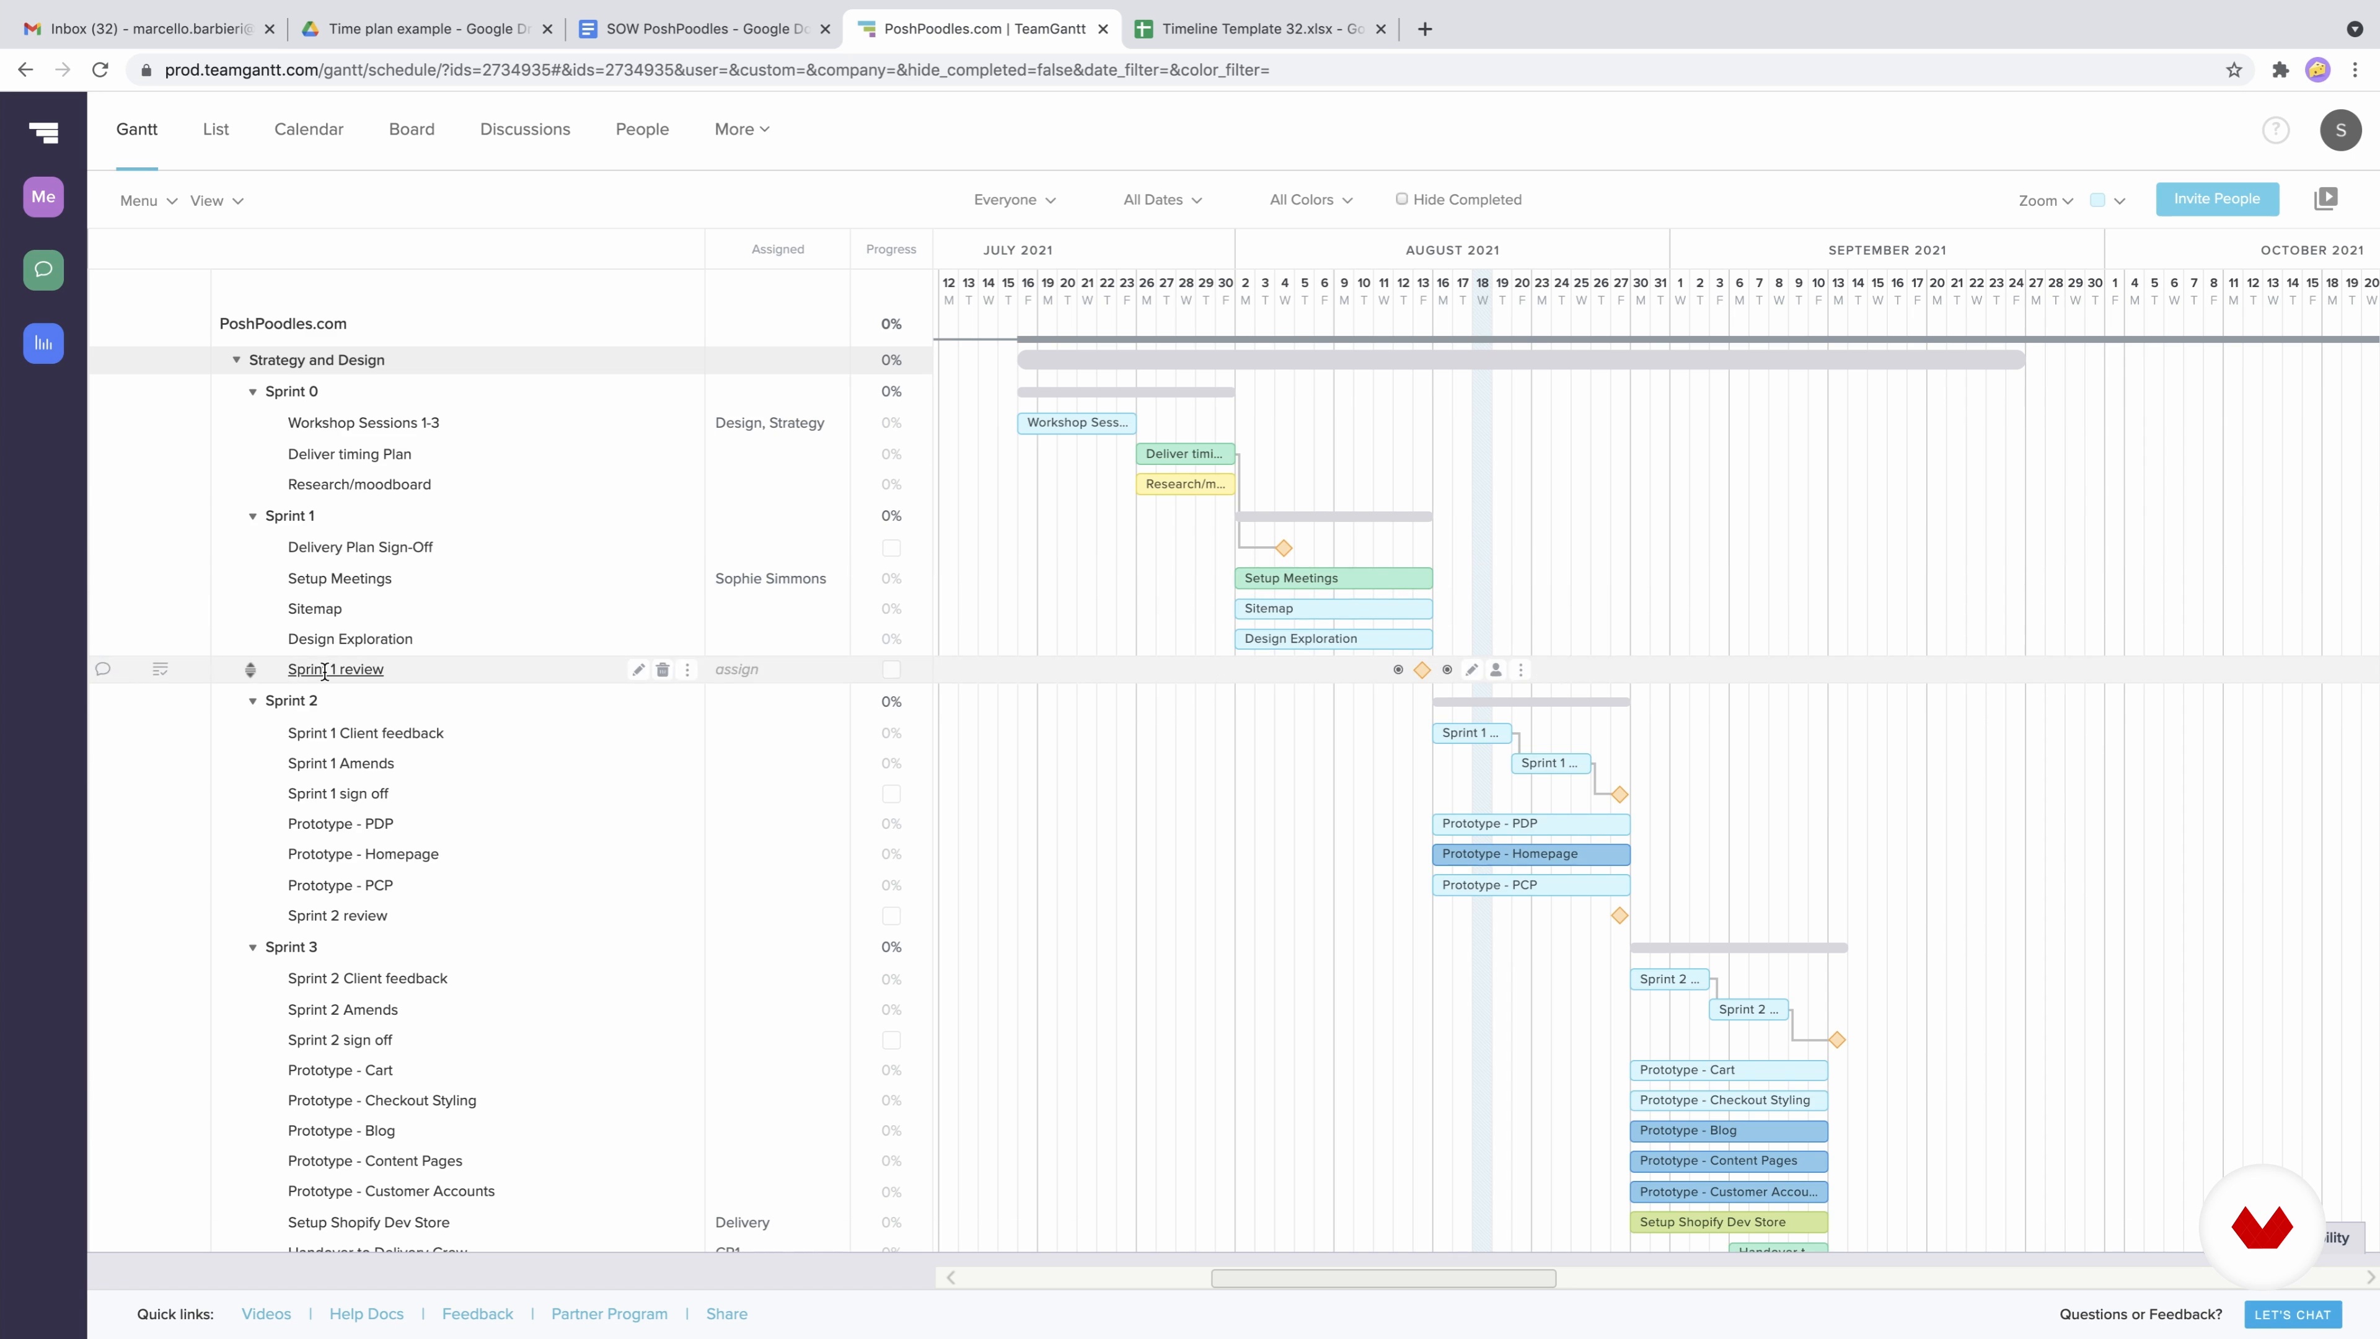
Task: Switch to SOW PoshPoodles browser tab
Action: pos(703,29)
